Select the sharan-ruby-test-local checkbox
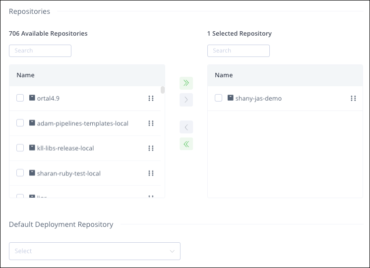 point(20,173)
